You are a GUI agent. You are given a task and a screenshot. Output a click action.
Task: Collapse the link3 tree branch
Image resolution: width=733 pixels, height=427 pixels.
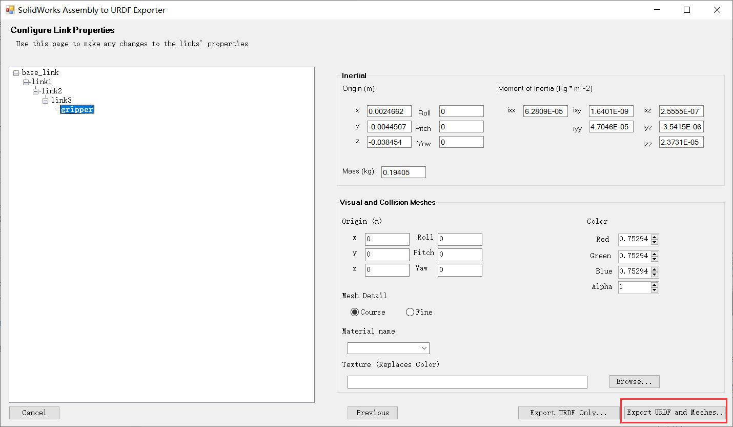tap(45, 100)
